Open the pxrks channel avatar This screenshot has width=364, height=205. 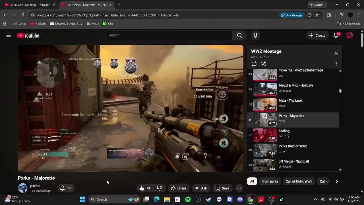(23, 188)
